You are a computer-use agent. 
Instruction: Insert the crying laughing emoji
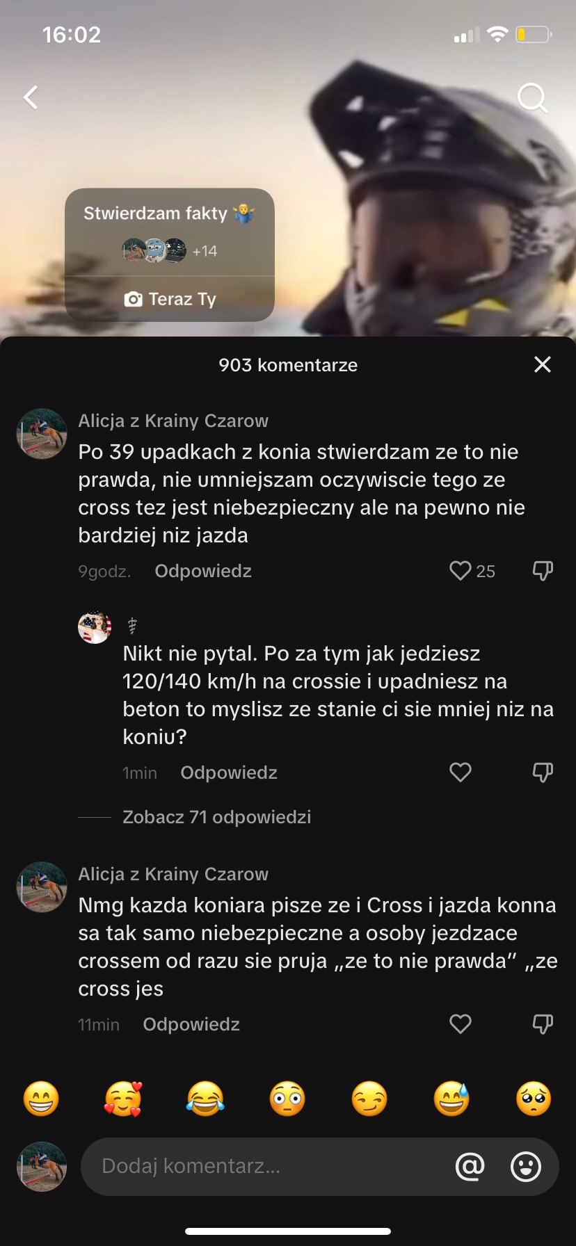point(205,1099)
